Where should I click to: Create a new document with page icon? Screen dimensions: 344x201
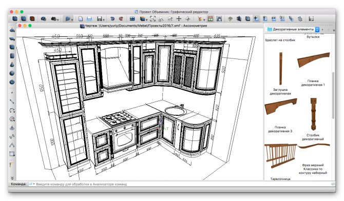point(81,19)
